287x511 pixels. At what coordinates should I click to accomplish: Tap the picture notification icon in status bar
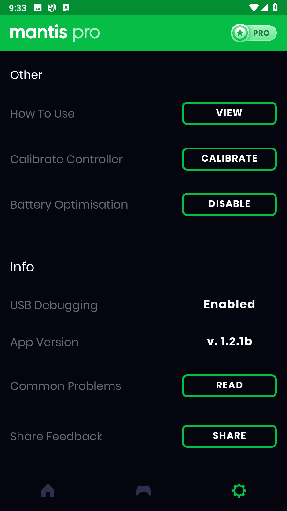[38, 8]
